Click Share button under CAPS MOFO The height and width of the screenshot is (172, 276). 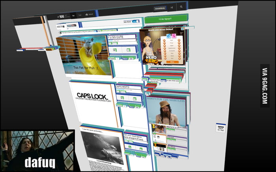coord(131,106)
